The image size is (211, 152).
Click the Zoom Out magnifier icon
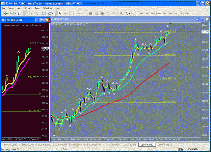point(36,13)
